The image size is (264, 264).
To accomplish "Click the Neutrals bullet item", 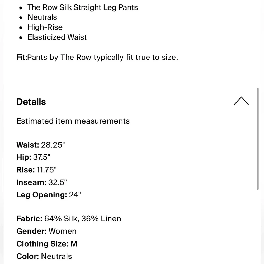I will tap(42, 17).
